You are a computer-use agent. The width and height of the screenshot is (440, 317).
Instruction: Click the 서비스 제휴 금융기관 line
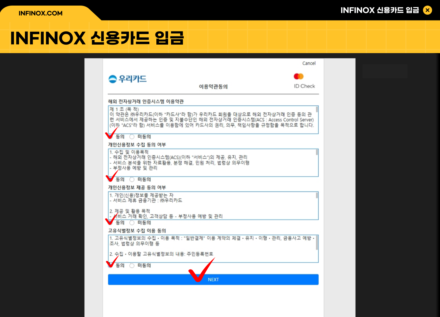(146, 200)
